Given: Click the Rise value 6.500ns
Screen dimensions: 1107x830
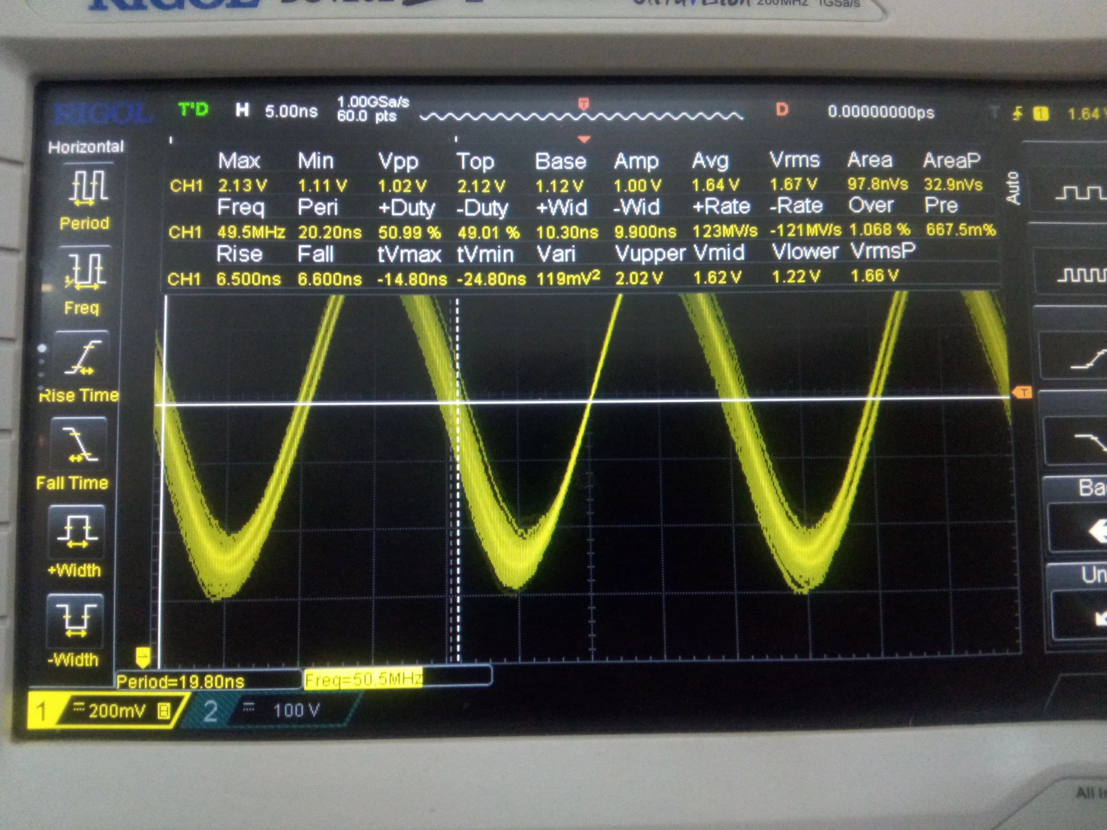Looking at the screenshot, I should (x=248, y=279).
